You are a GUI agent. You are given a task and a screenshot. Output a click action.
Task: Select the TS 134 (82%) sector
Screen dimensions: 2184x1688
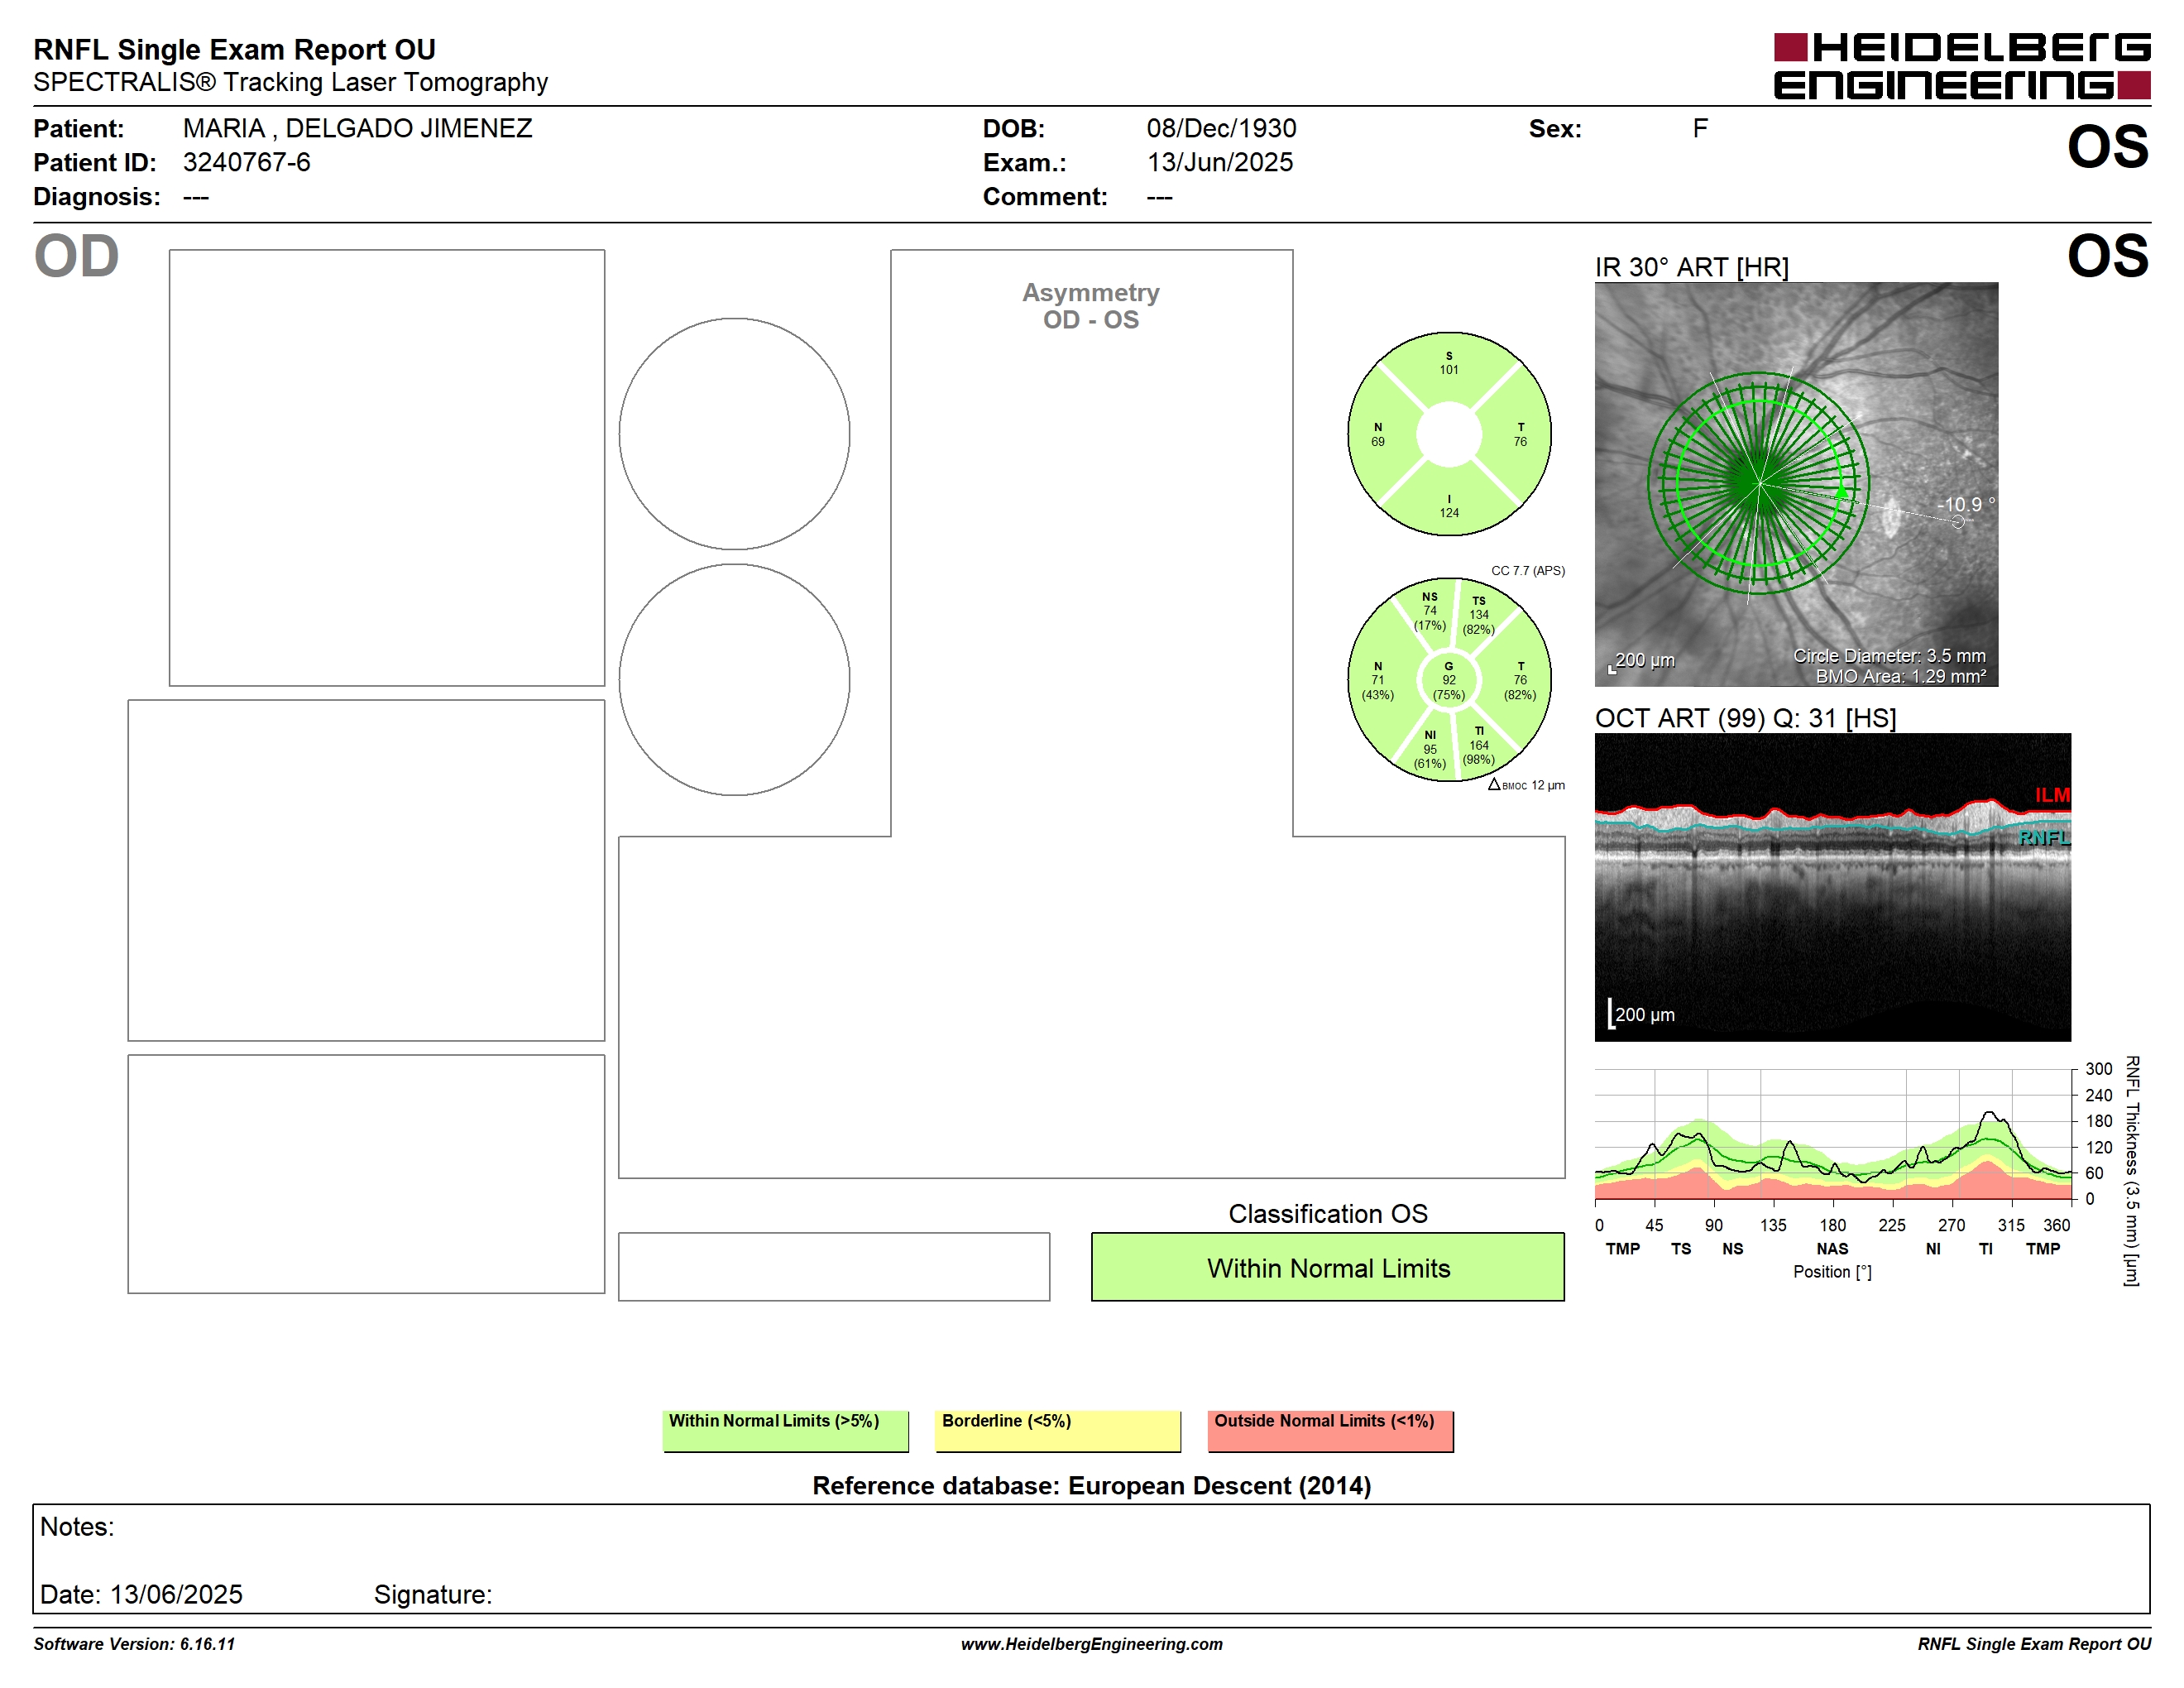[1478, 615]
